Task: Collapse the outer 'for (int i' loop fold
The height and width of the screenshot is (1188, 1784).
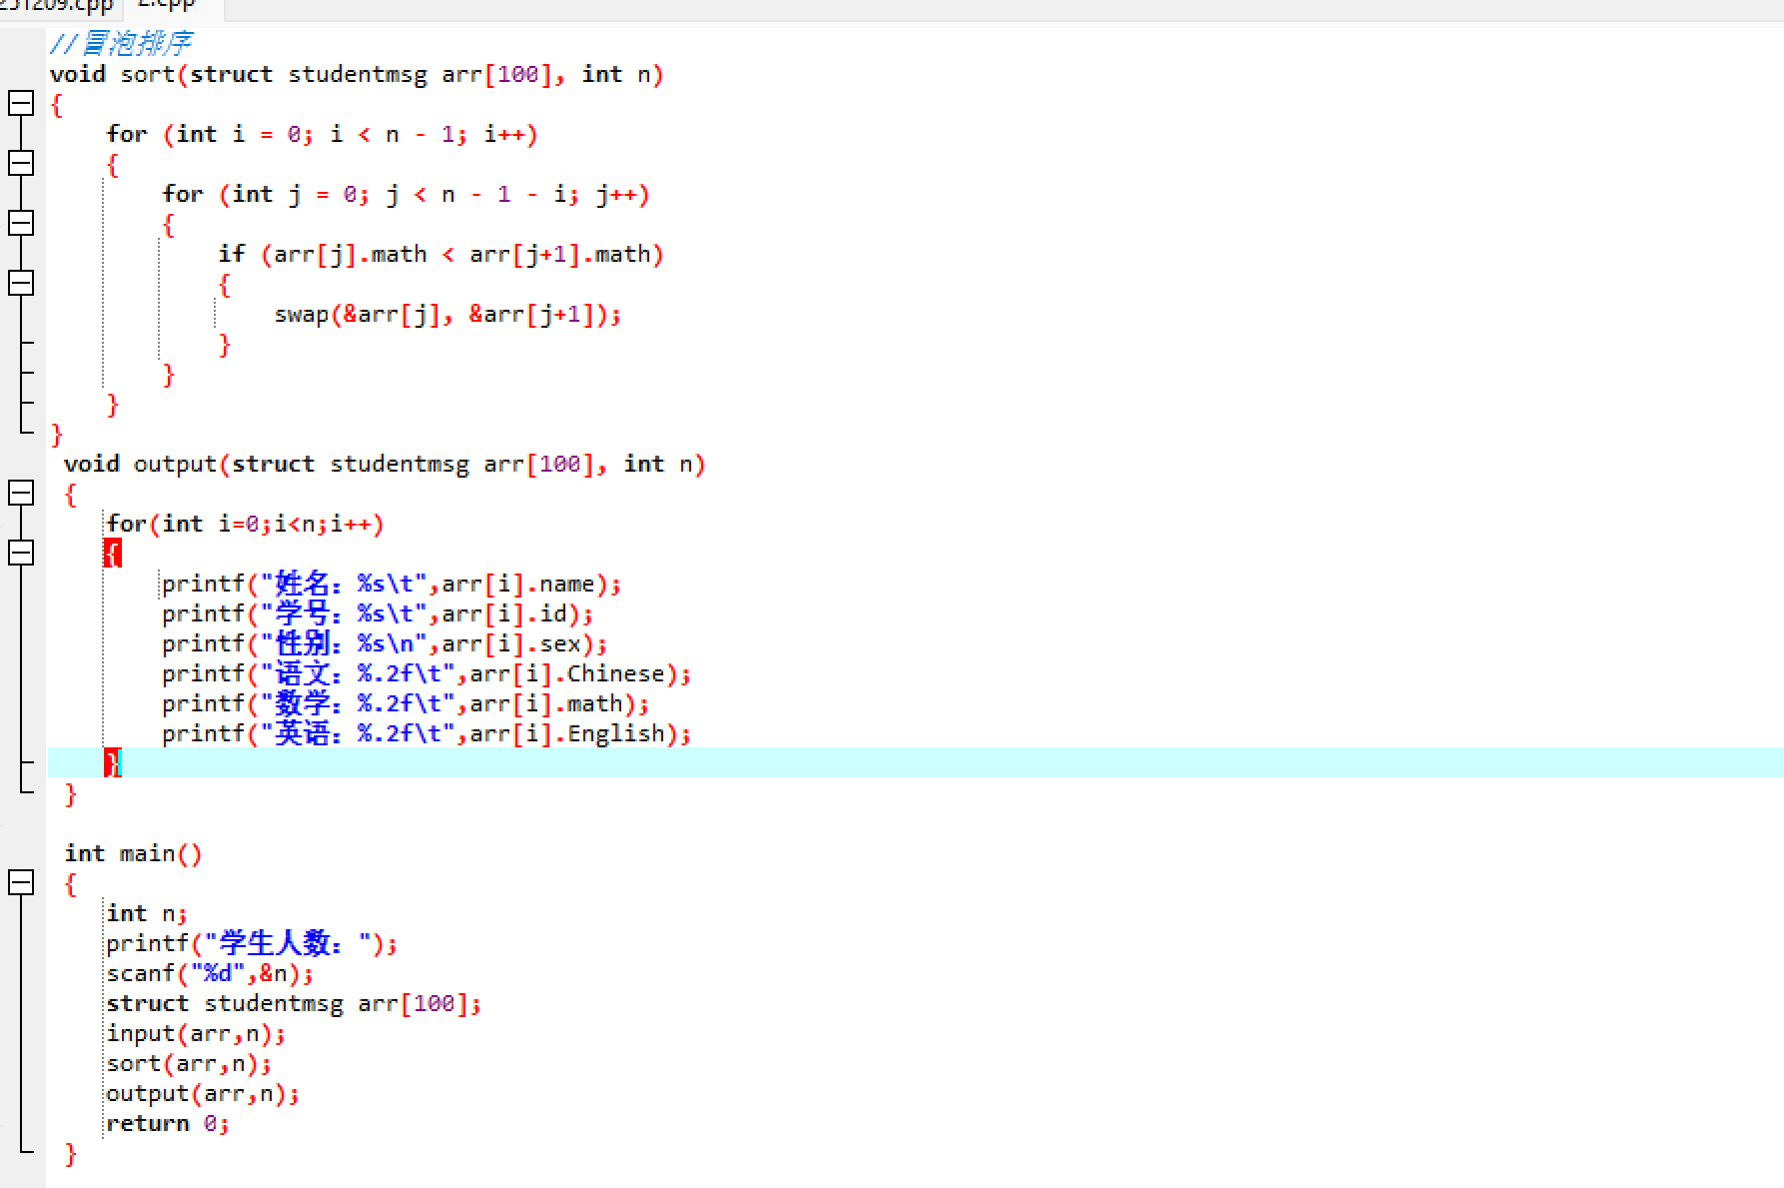Action: [x=21, y=164]
